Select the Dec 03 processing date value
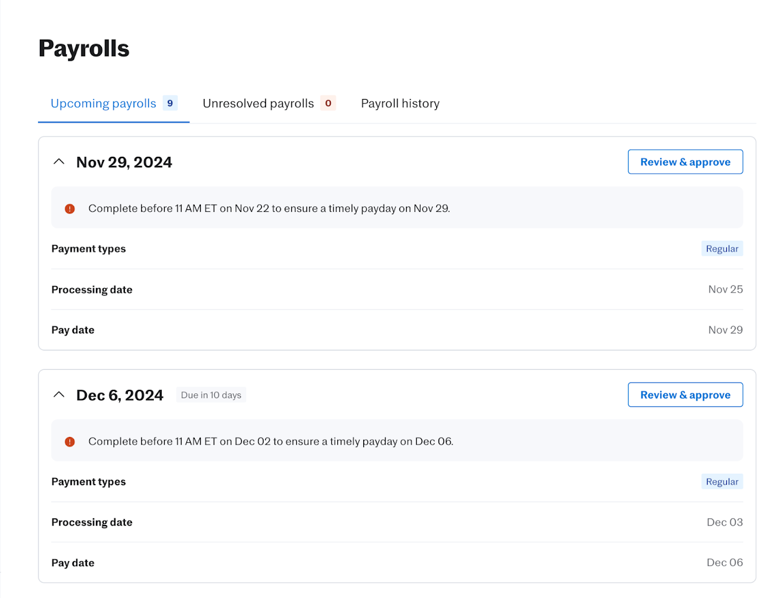Image resolution: width=768 pixels, height=598 pixels. pos(725,523)
